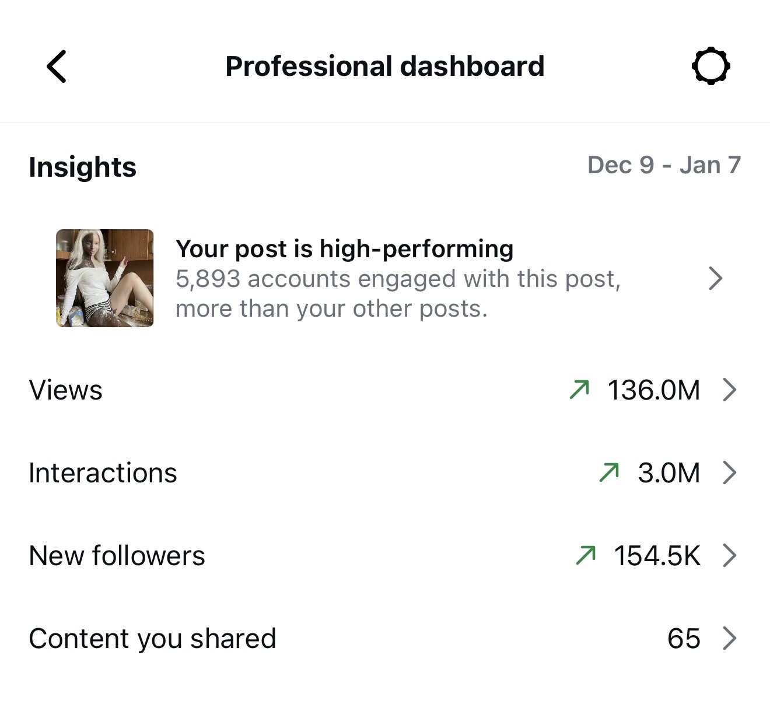Change the Dec 9 - Jan 7 date range

point(664,165)
